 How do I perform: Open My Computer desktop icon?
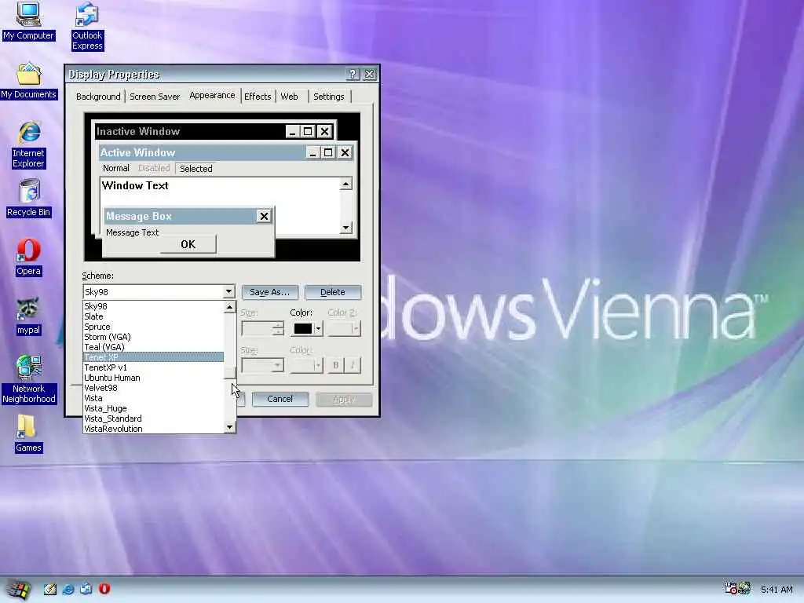pos(28,21)
